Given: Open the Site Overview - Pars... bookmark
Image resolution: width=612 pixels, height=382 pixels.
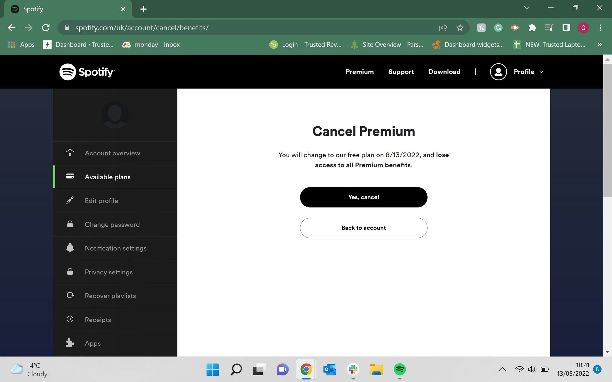Looking at the screenshot, I should 387,45.
